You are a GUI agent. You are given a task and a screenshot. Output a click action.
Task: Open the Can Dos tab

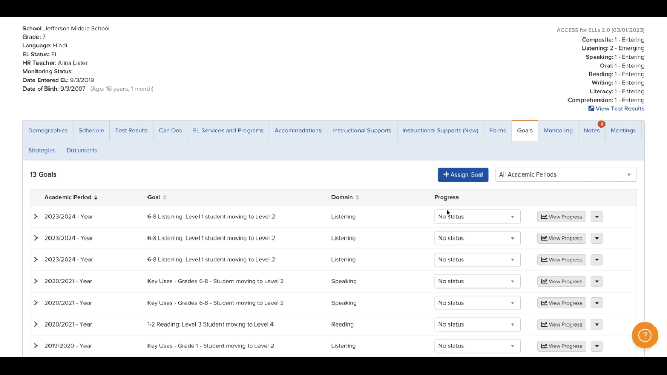pyautogui.click(x=170, y=130)
